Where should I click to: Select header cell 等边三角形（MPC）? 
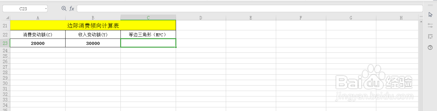(x=148, y=35)
